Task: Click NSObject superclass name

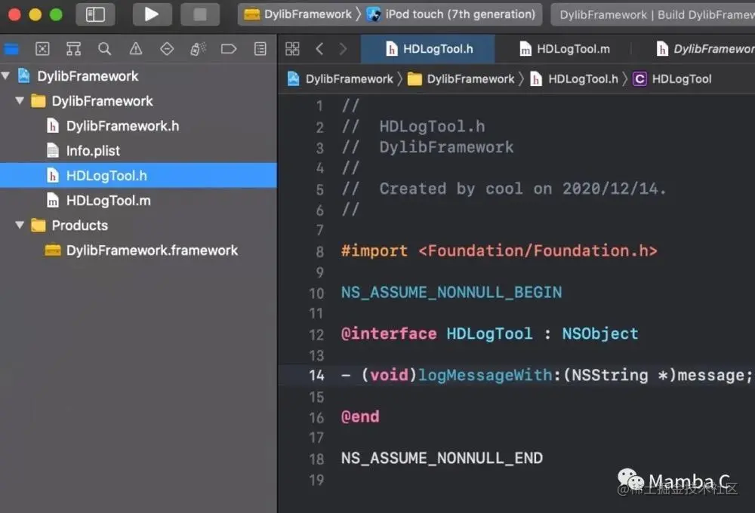Action: (600, 333)
